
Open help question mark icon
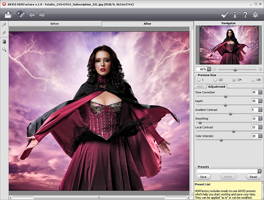(x=245, y=15)
